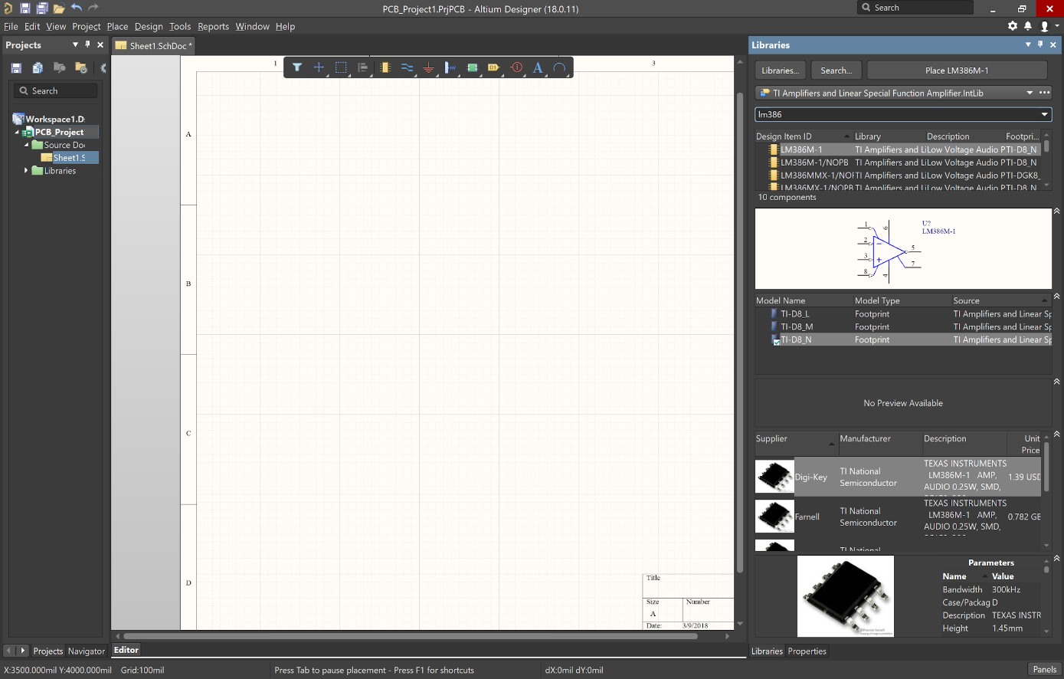
Task: Toggle pin on the Projects panel
Action: pyautogui.click(x=87, y=44)
